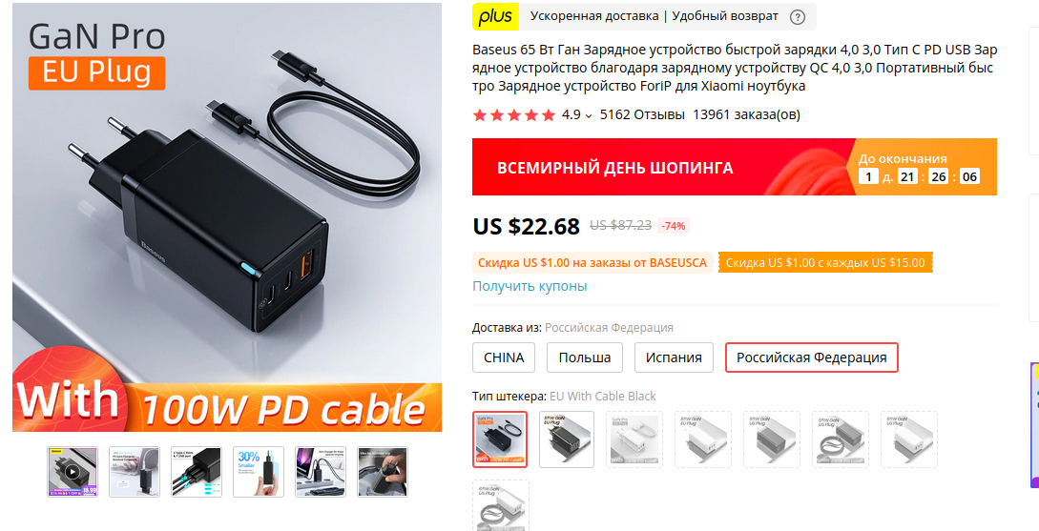Select the white charger variant with cable
This screenshot has height=531, width=1039.
coord(636,439)
